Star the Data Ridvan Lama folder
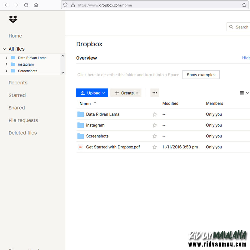This screenshot has width=250, height=250. pyautogui.click(x=155, y=114)
